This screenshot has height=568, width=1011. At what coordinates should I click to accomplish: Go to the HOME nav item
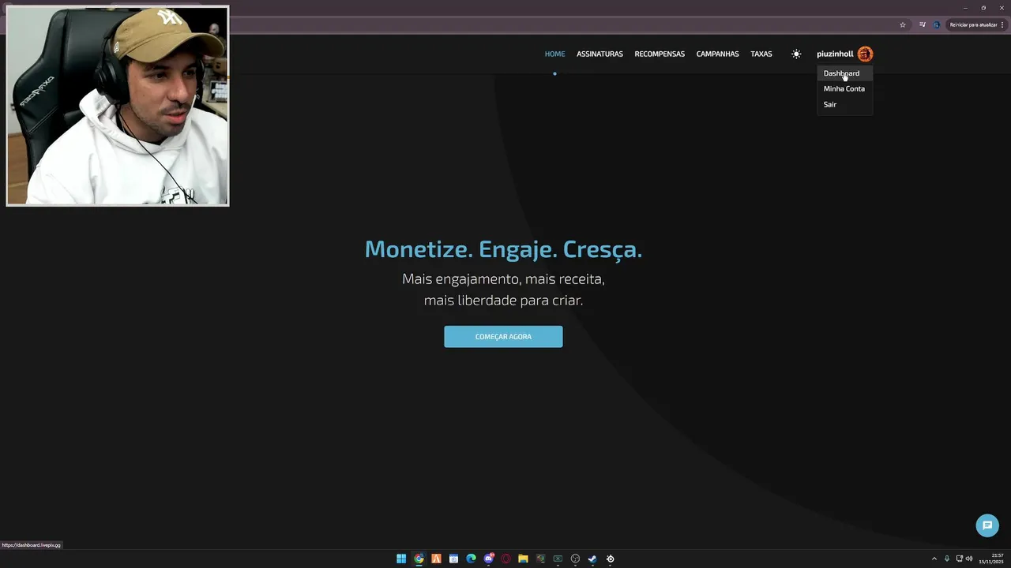(x=554, y=54)
